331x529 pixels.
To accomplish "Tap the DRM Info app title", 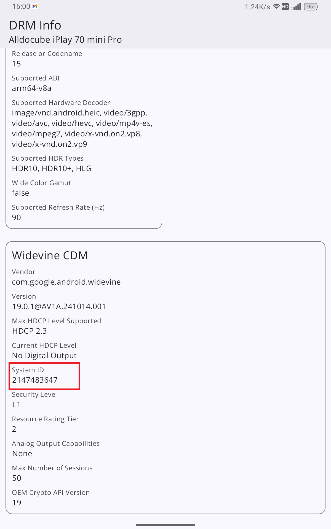I will [35, 25].
